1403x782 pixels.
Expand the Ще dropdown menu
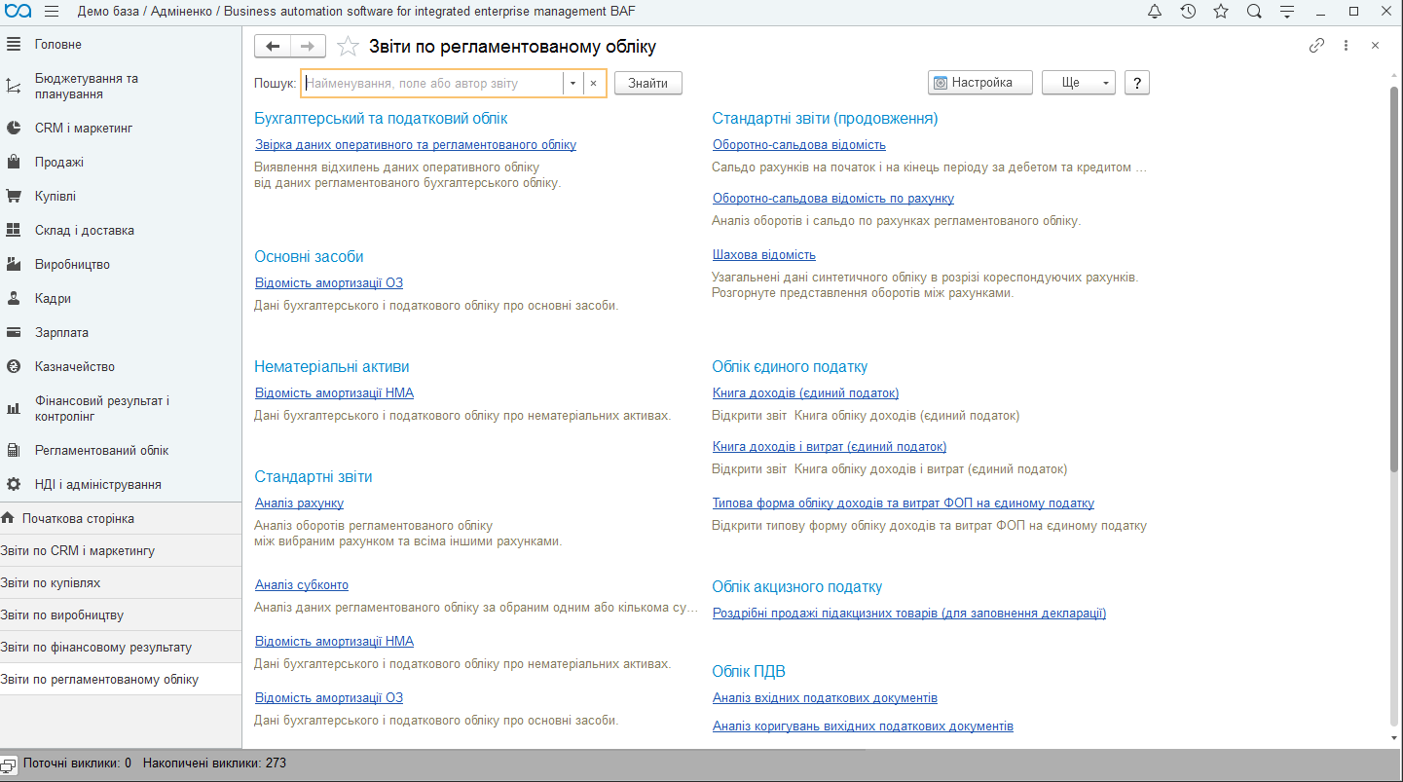click(1079, 83)
